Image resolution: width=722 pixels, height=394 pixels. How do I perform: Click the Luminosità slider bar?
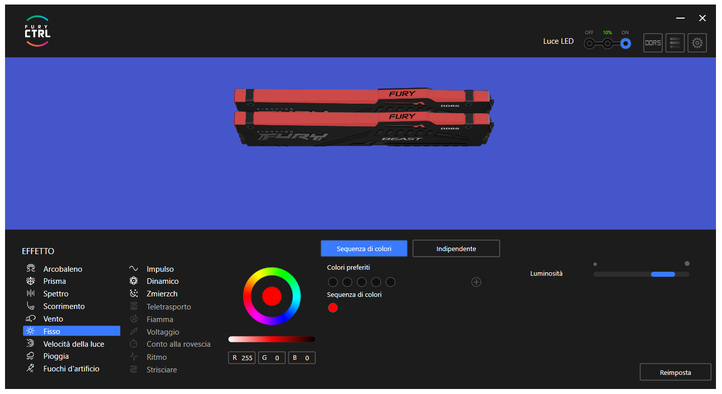(641, 274)
